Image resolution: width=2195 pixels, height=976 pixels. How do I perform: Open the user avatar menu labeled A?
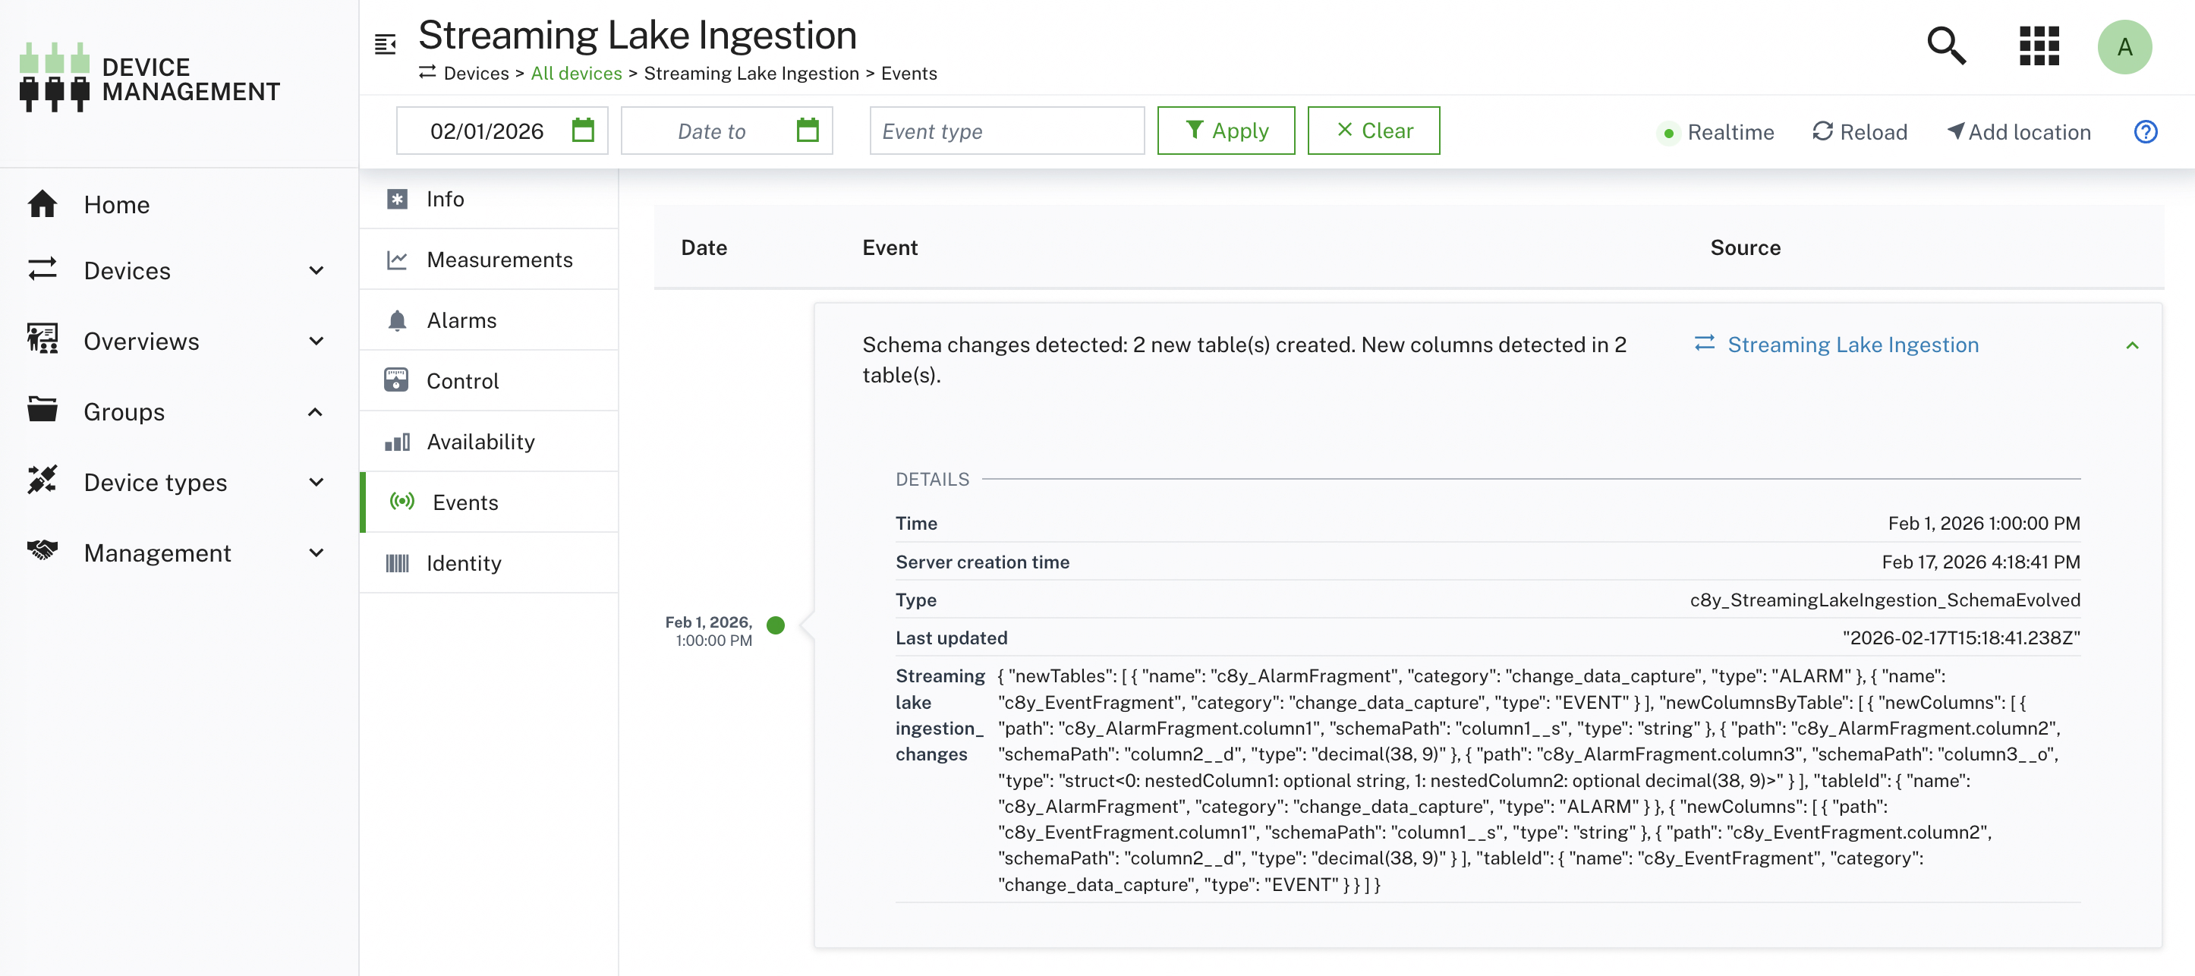(2124, 46)
